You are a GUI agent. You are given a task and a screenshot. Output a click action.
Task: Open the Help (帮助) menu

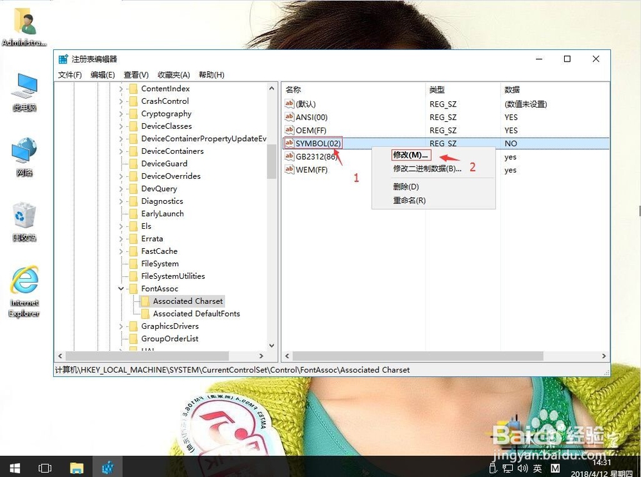click(x=212, y=75)
